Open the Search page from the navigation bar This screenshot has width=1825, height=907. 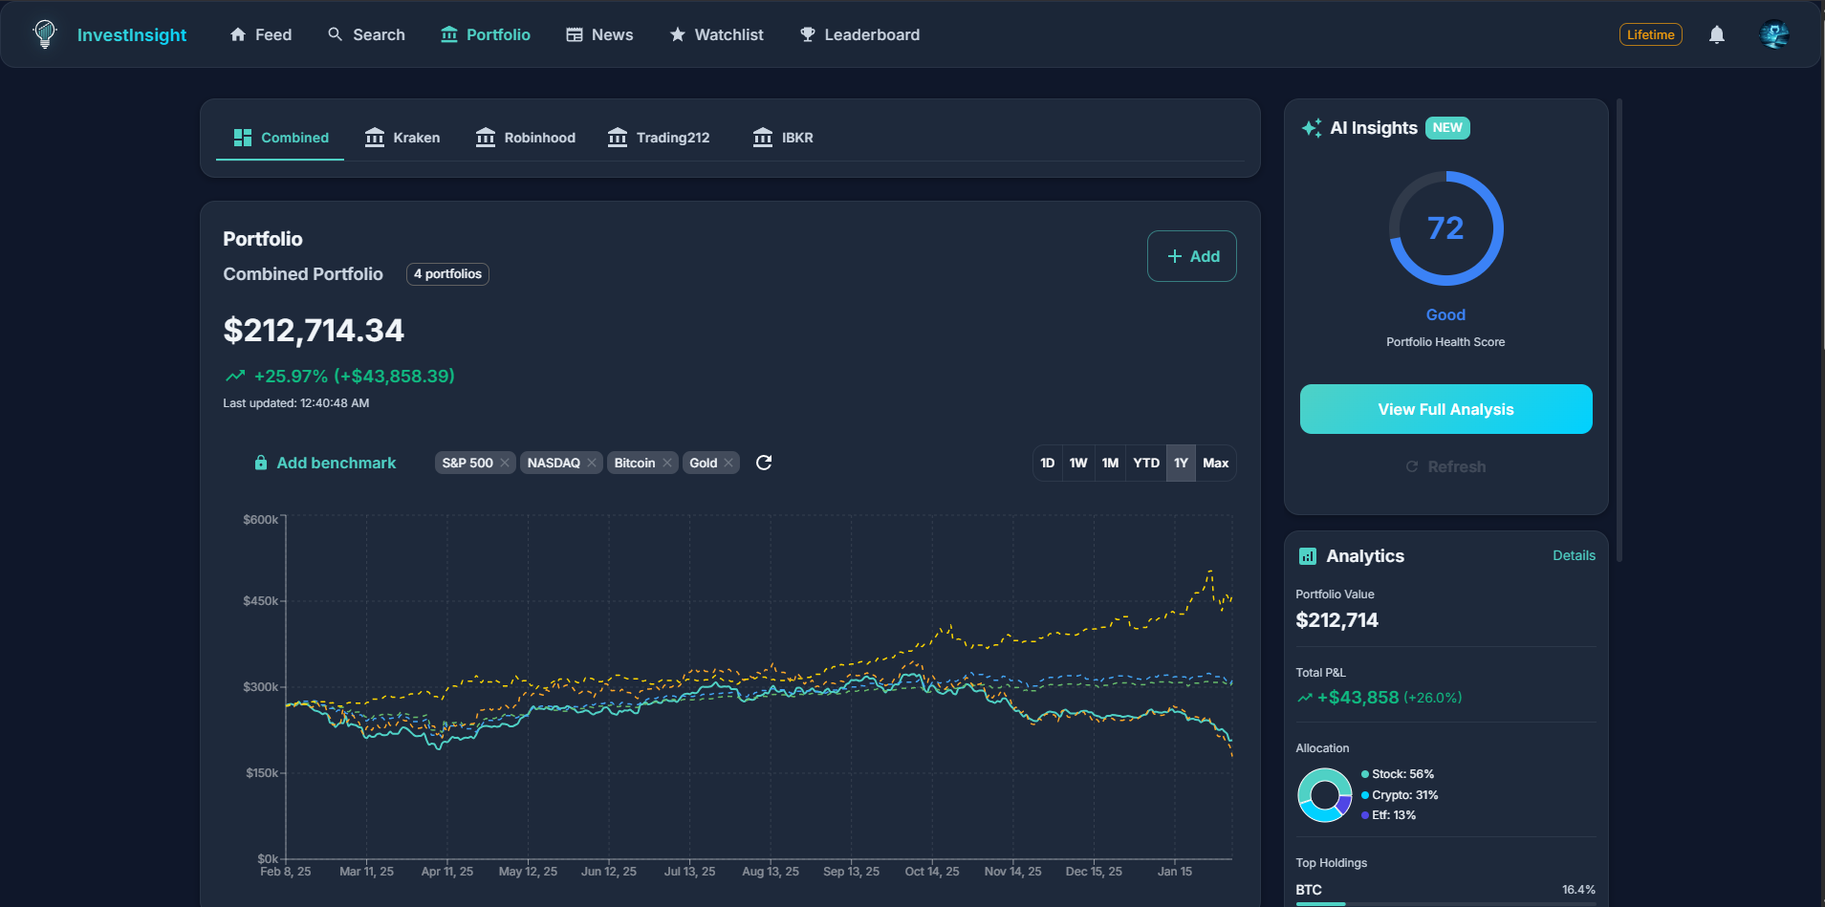pos(366,34)
